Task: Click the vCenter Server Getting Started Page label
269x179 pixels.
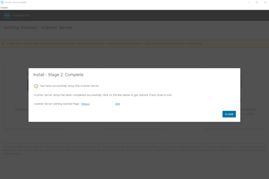Action: tap(57, 104)
